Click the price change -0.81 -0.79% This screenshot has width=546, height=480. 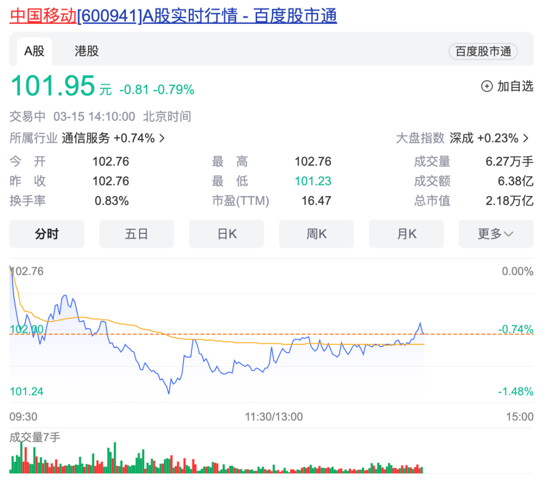157,90
